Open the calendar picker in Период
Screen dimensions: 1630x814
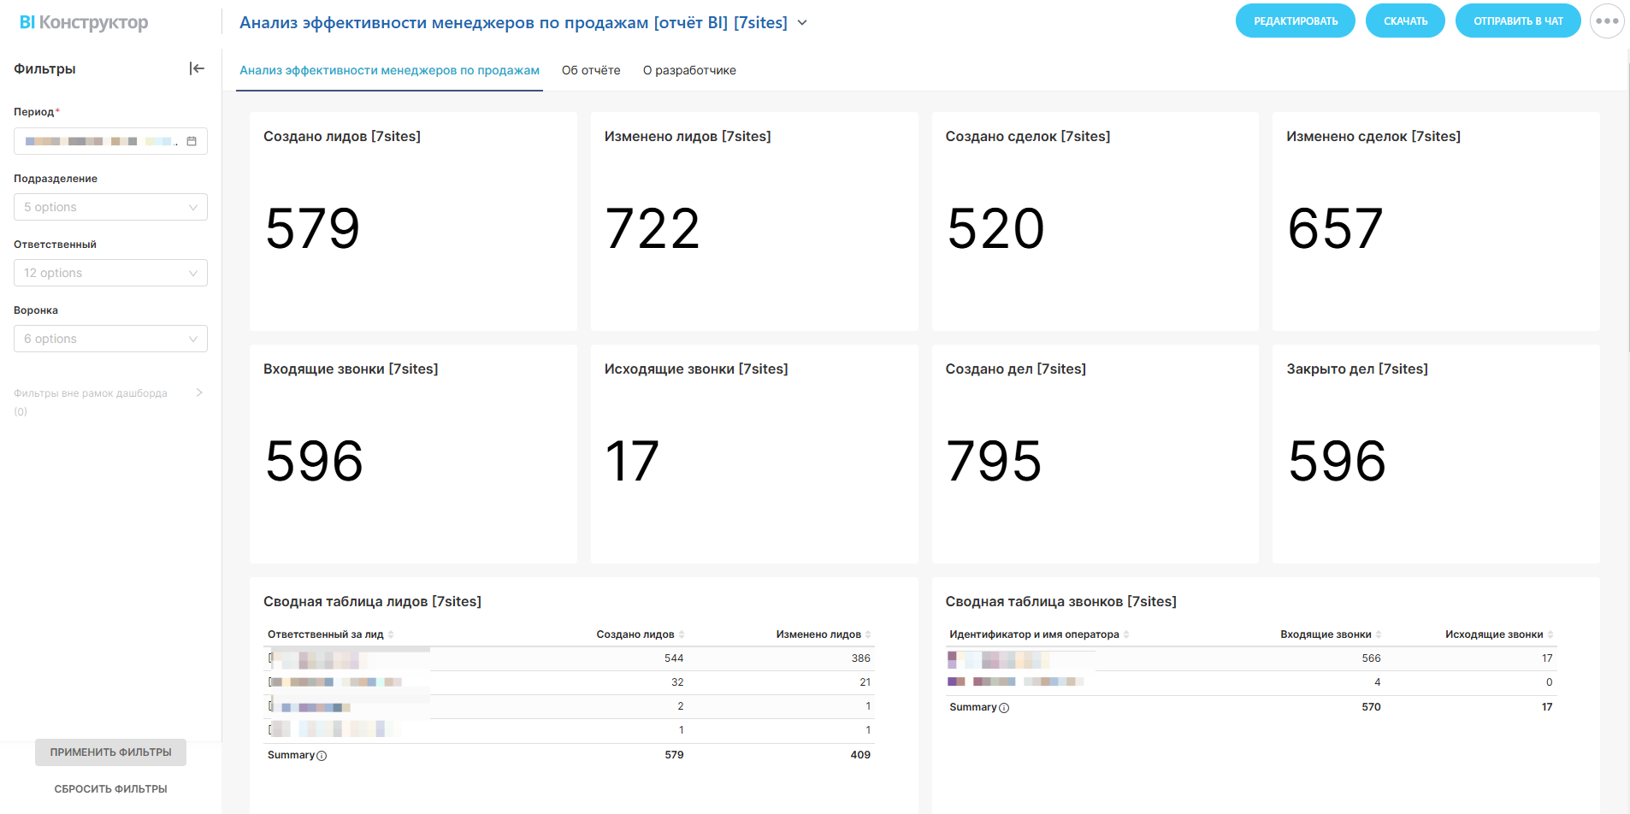pyautogui.click(x=192, y=141)
